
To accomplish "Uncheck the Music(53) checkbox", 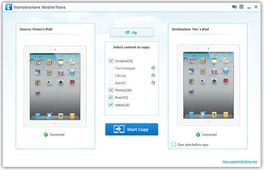I will click(x=111, y=98).
